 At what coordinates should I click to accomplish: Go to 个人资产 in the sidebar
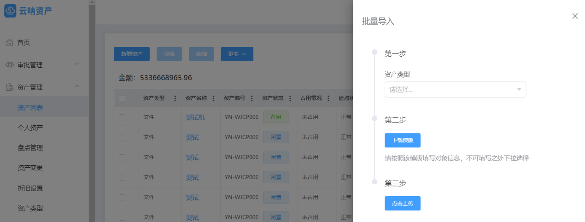point(30,128)
